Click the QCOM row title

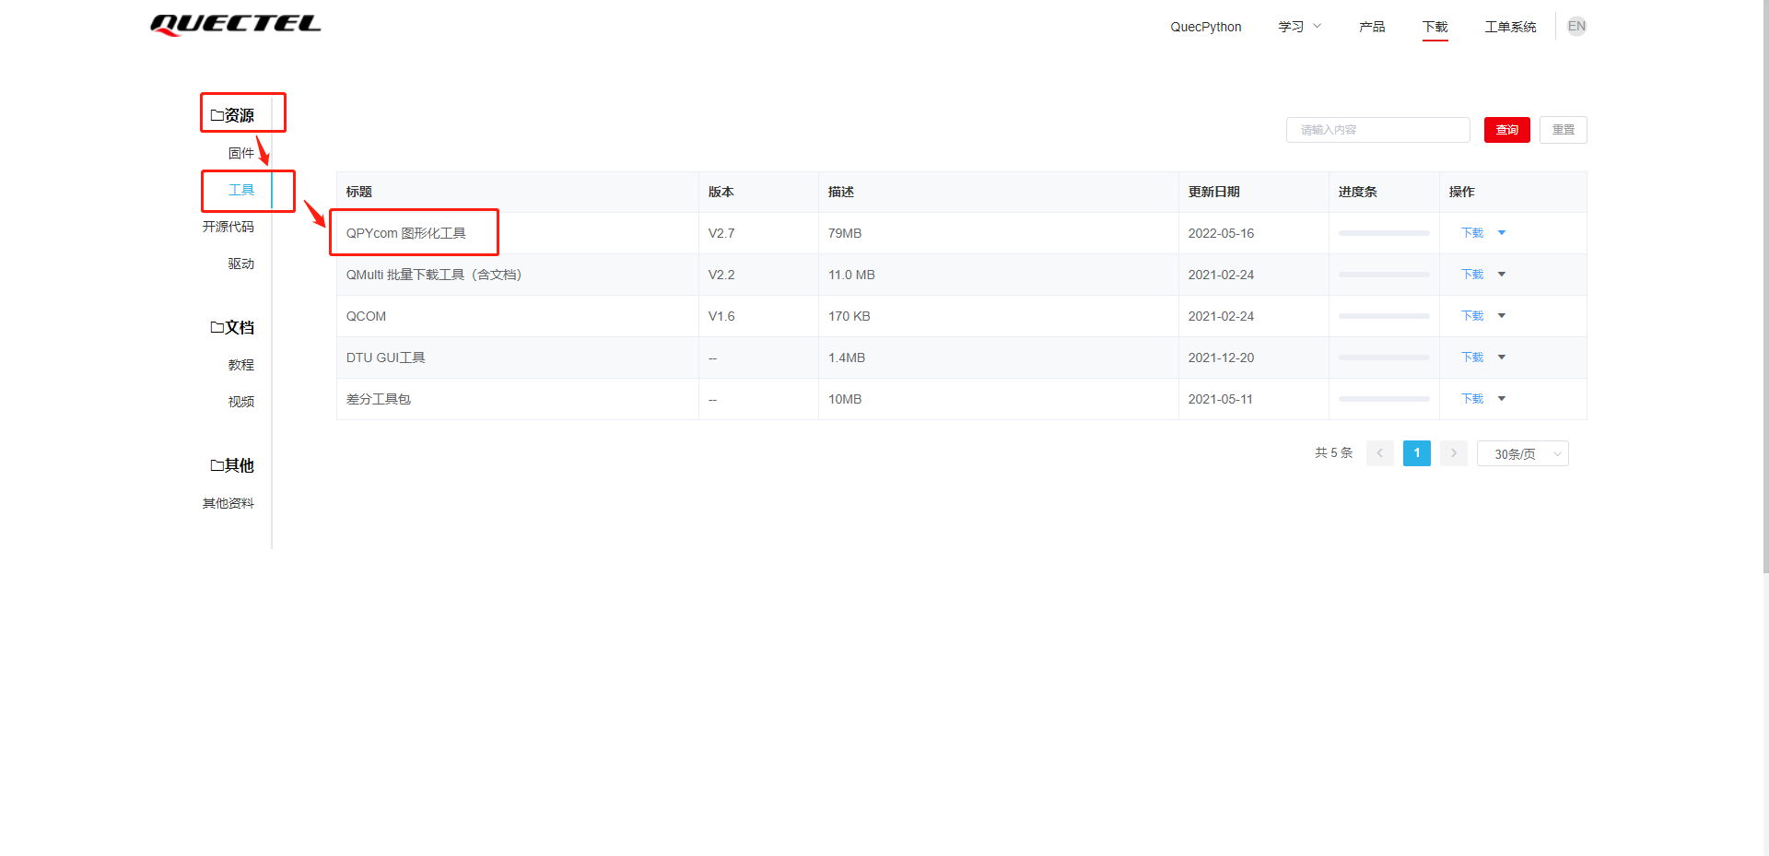366,316
